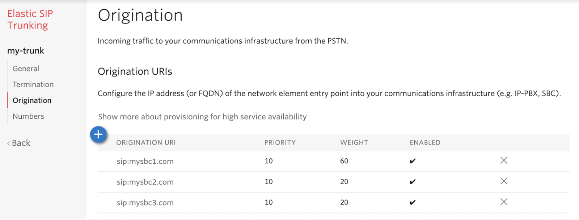Open the General settings section
This screenshot has width=579, height=220.
tap(26, 68)
